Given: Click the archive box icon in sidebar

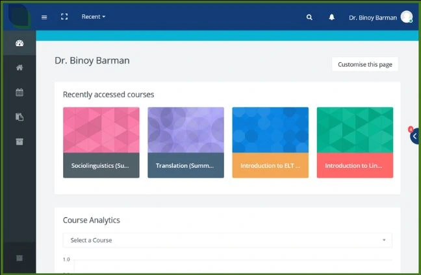Looking at the screenshot, I should click(19, 141).
